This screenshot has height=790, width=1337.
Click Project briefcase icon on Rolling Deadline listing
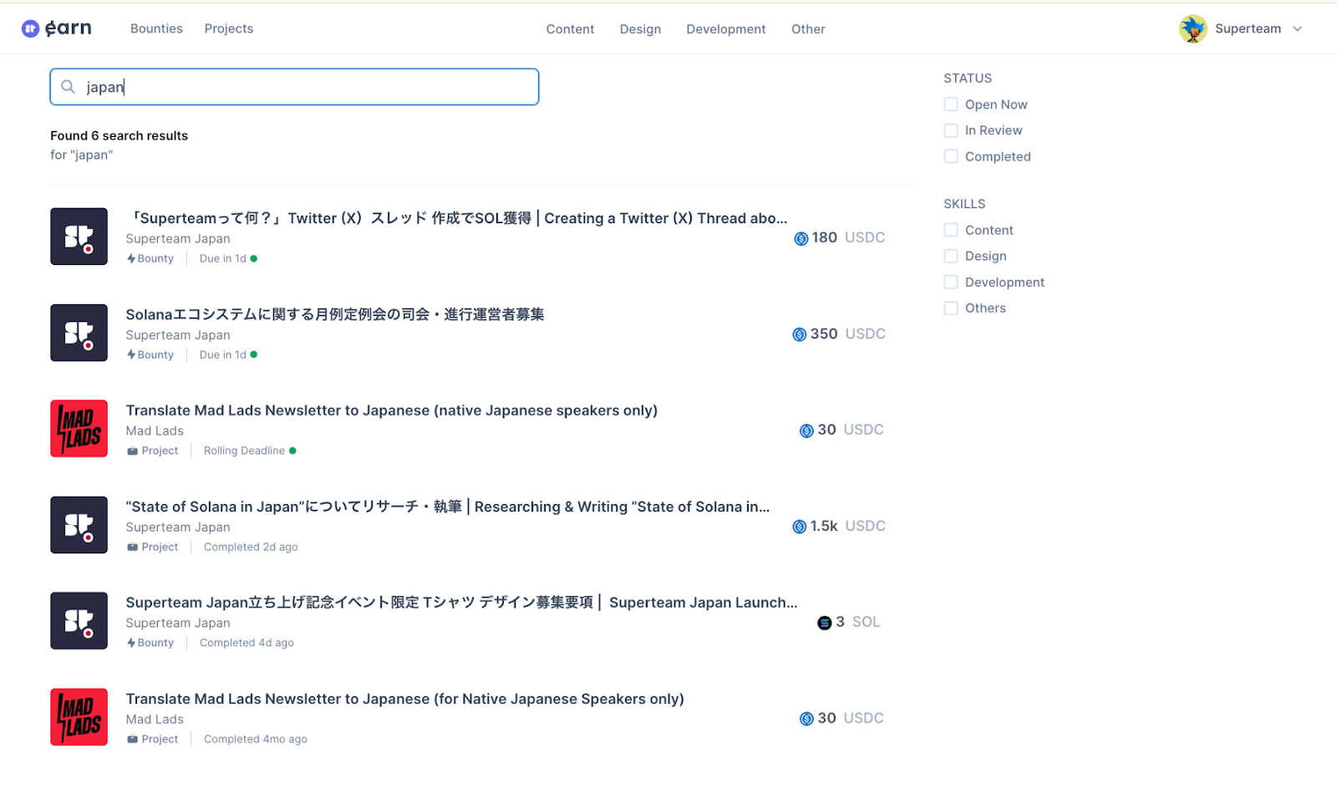click(x=132, y=451)
